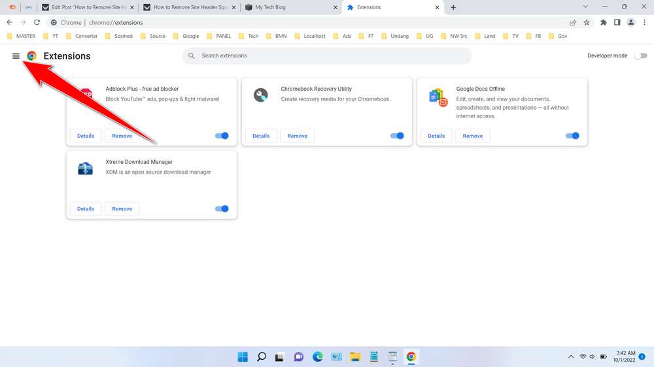Open Undang bookmarks folder
The width and height of the screenshot is (654, 367).
tap(395, 36)
